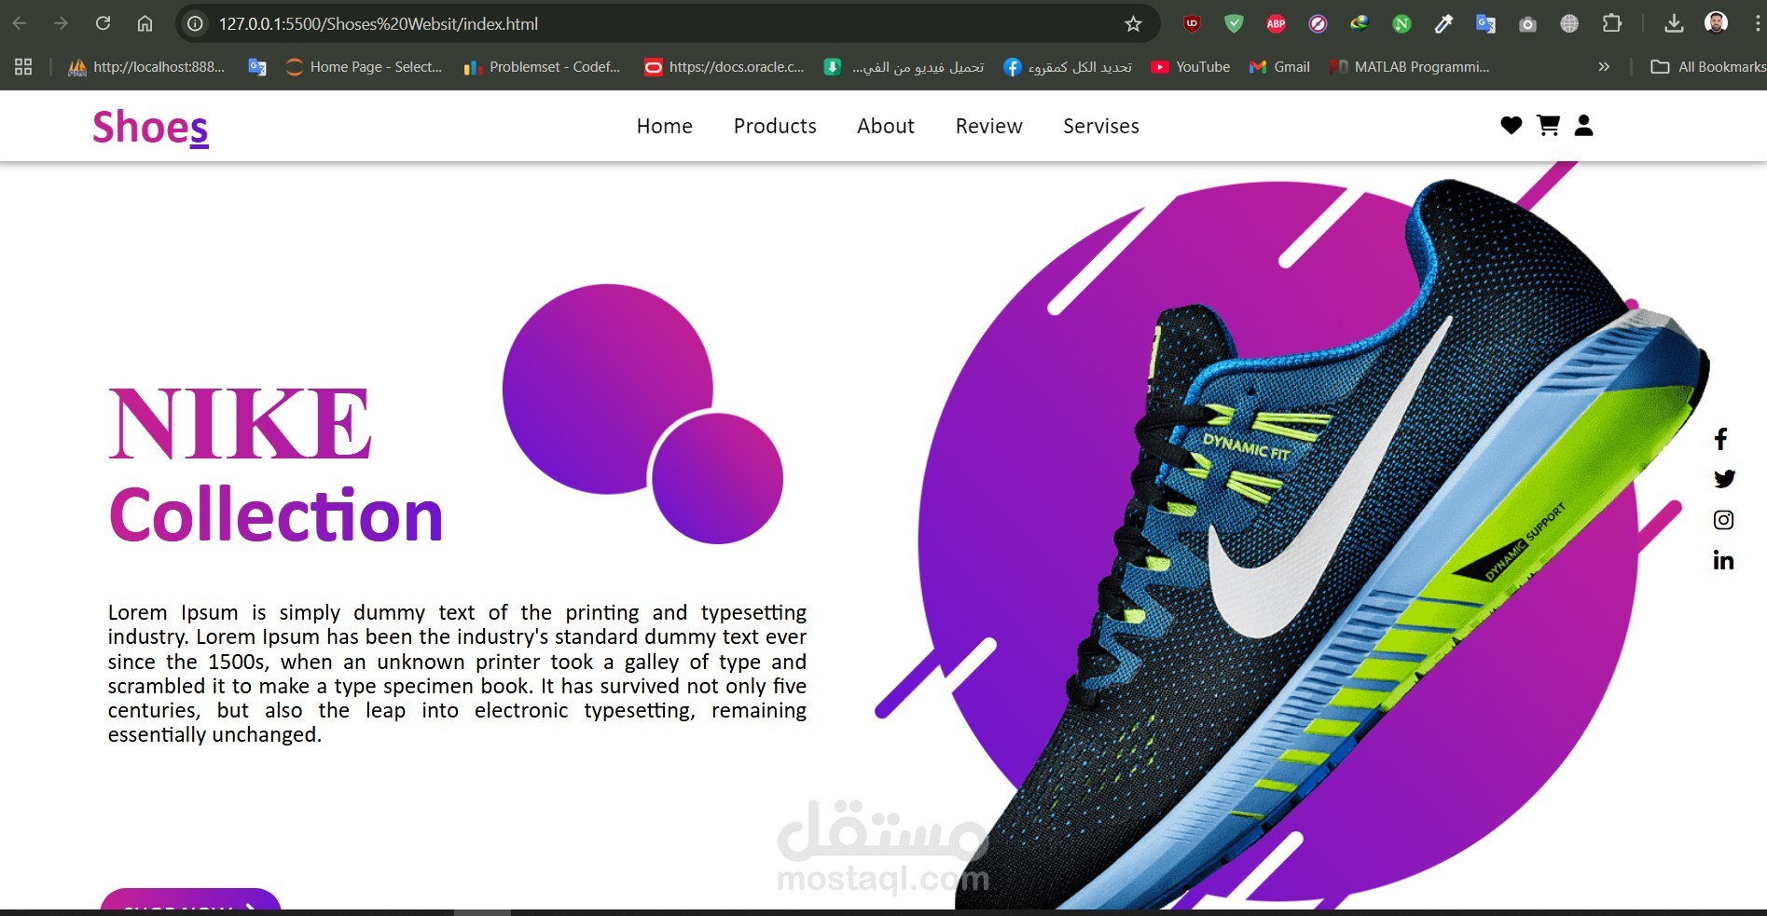Open the Google Translate extension icon
Viewport: 1767px width, 916px height.
coord(1485,23)
